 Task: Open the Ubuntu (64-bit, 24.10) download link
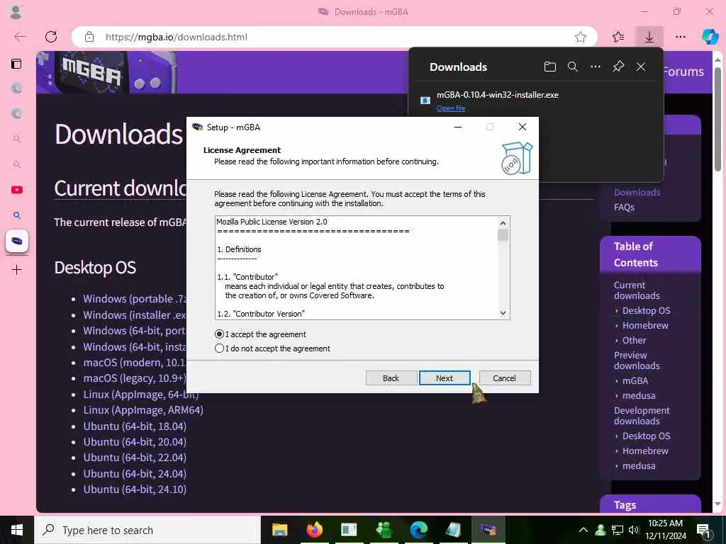135,489
